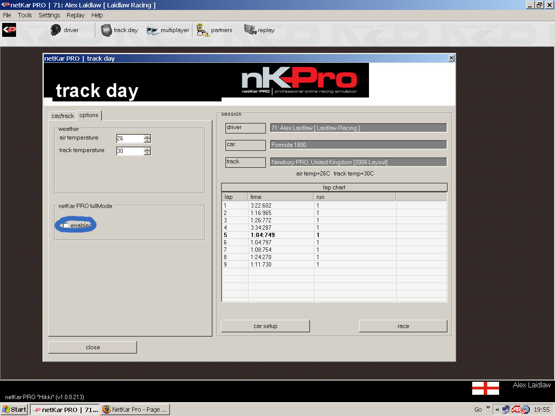Open the Windows Start menu
This screenshot has height=416, width=555.
pos(14,409)
